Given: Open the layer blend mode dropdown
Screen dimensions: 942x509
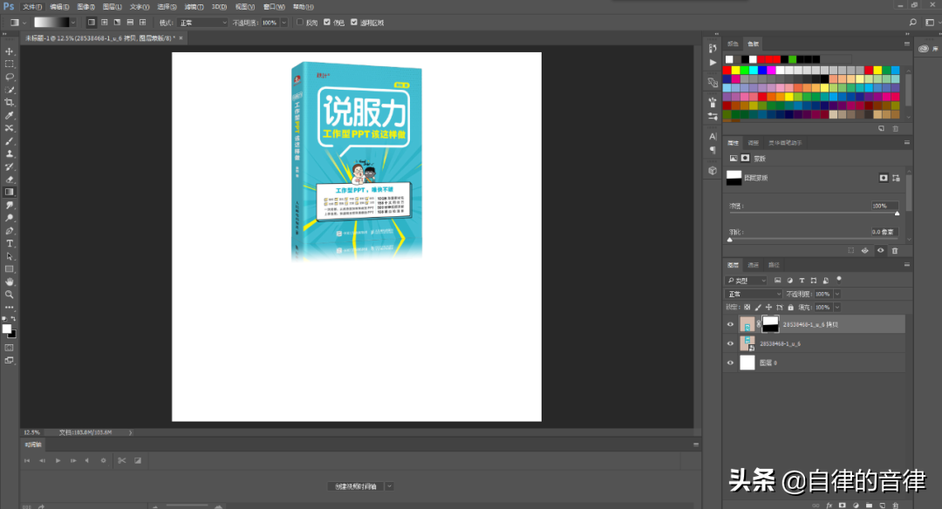Looking at the screenshot, I should click(x=754, y=294).
